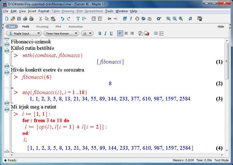Enclose selection in a subsection (indent icon)
This screenshot has height=165, width=233.
tap(93, 19)
